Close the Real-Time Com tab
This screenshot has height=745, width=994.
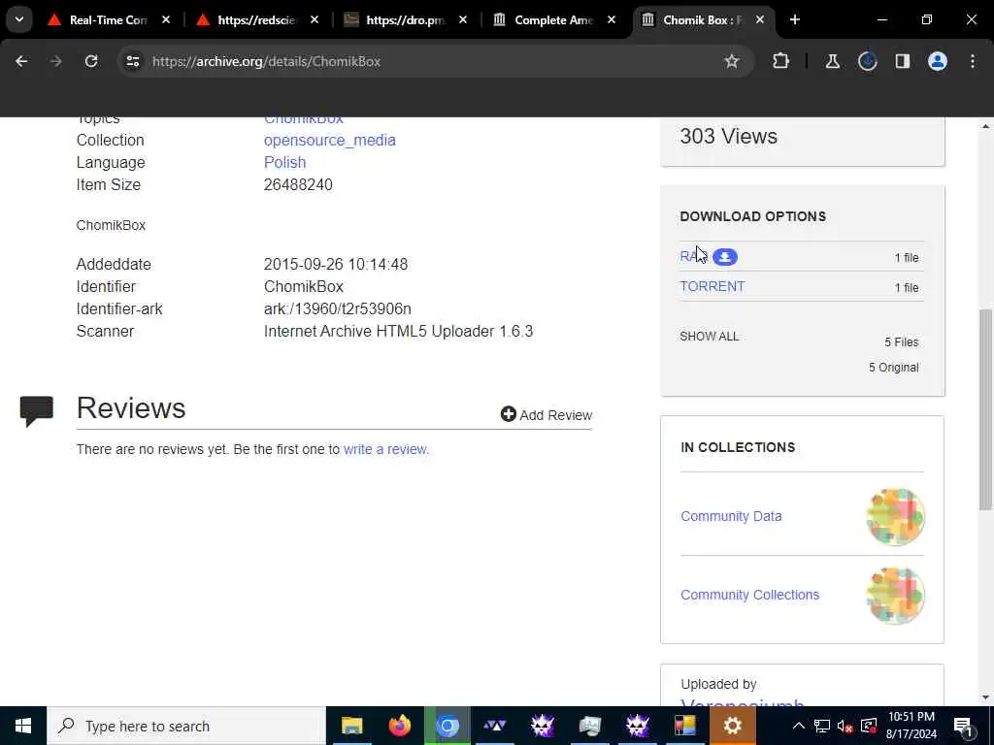[x=166, y=20]
